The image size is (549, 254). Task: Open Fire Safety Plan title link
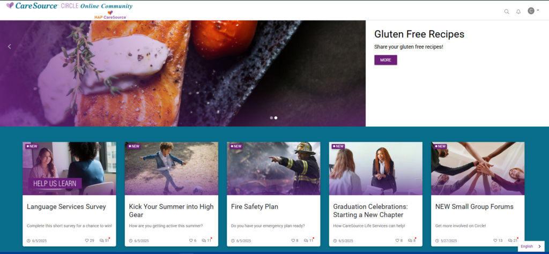click(x=255, y=207)
